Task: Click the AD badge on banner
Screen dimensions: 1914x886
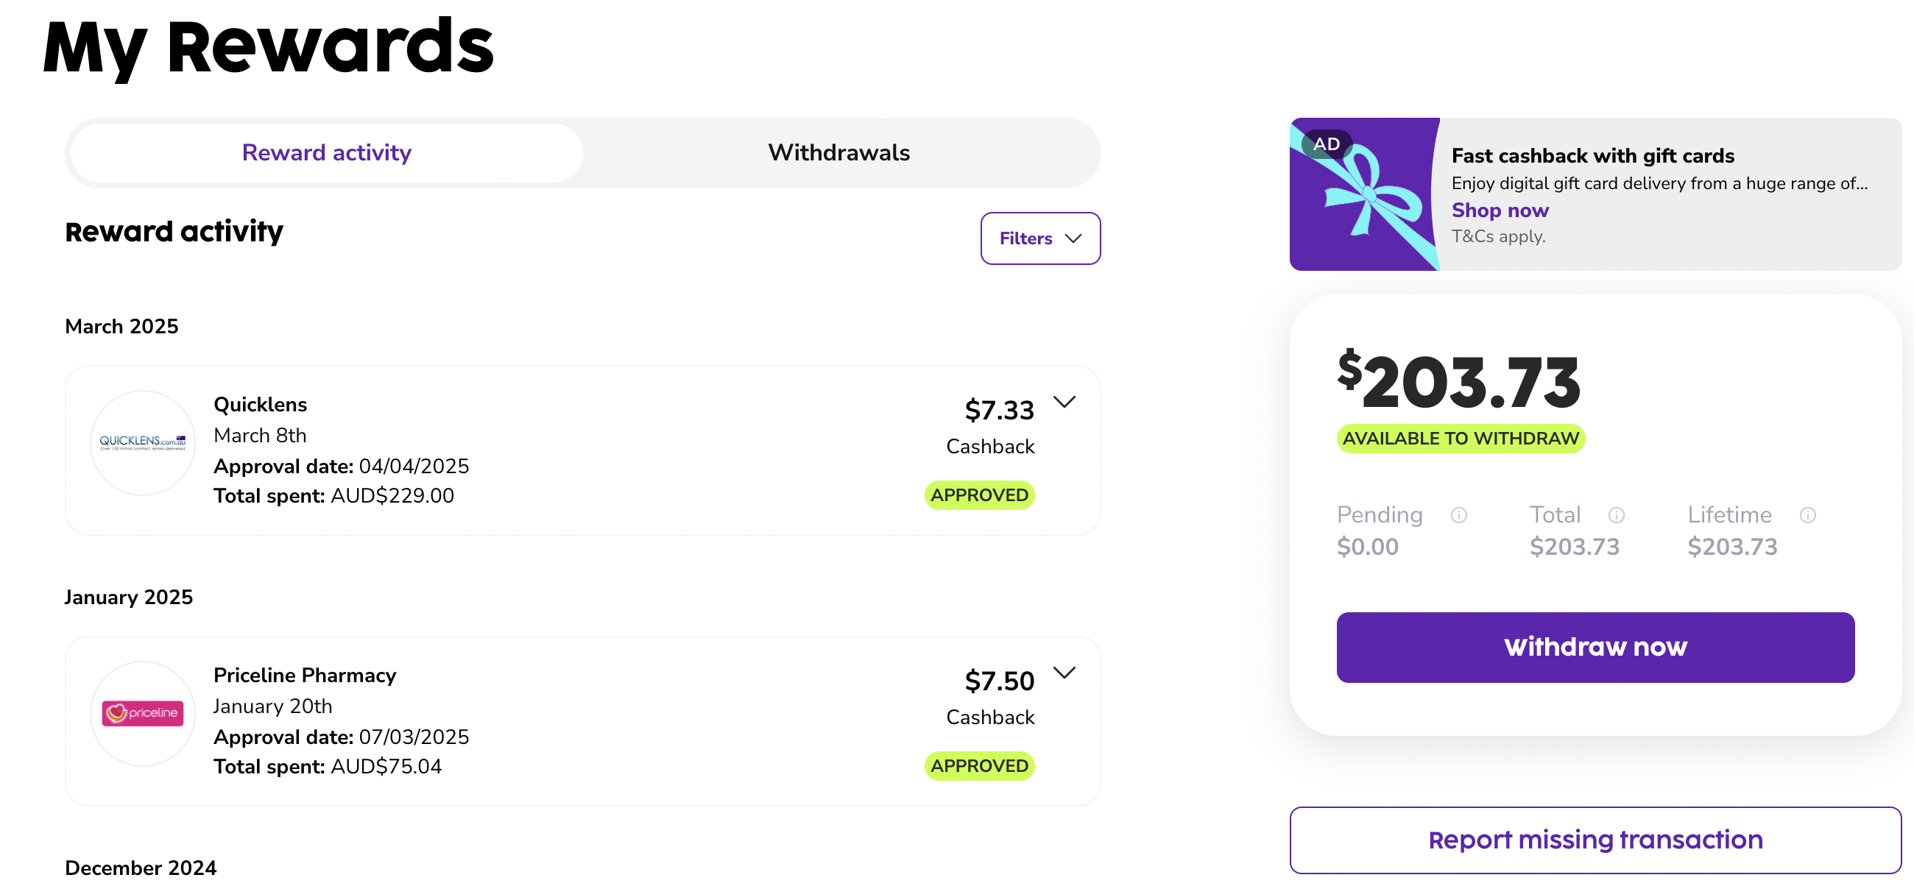Action: [x=1327, y=143]
